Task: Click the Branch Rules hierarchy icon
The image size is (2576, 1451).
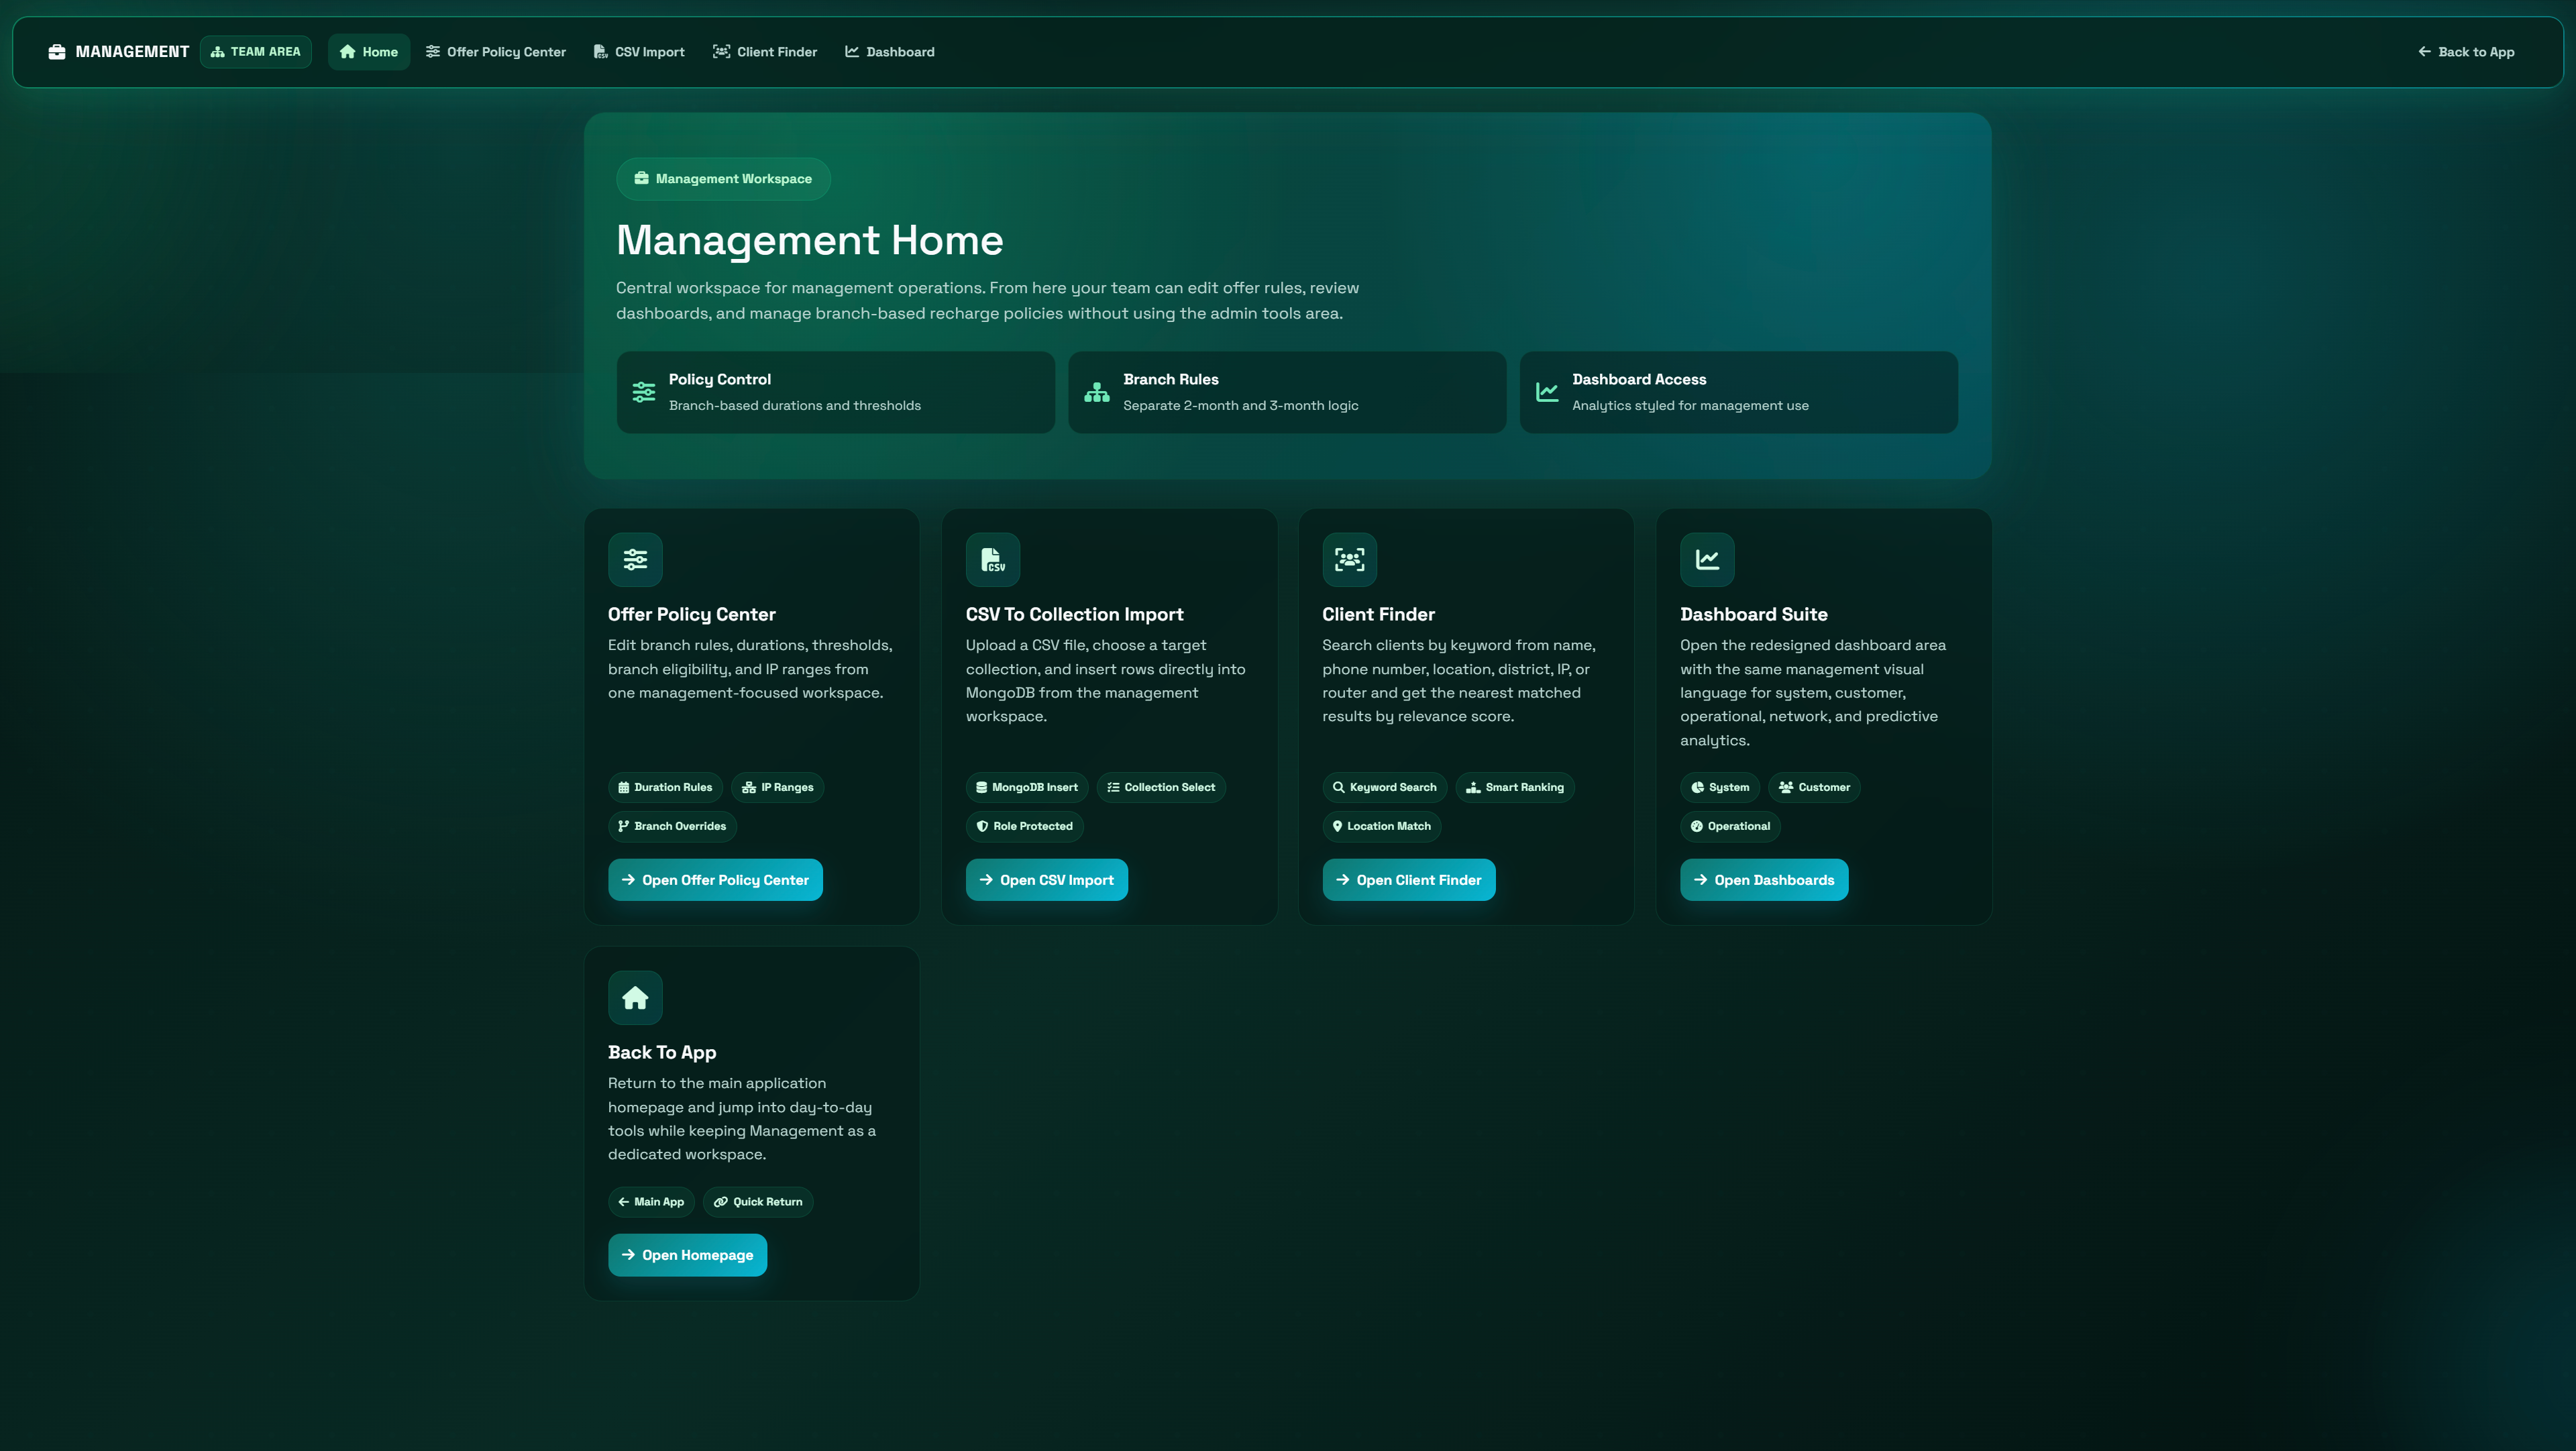Action: tap(1096, 392)
